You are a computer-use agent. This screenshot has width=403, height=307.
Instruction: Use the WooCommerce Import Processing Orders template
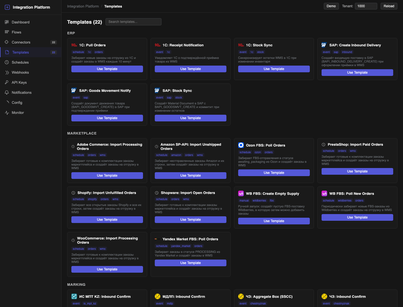tap(107, 269)
